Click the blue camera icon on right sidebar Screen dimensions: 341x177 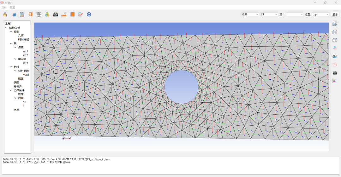tap(335, 56)
